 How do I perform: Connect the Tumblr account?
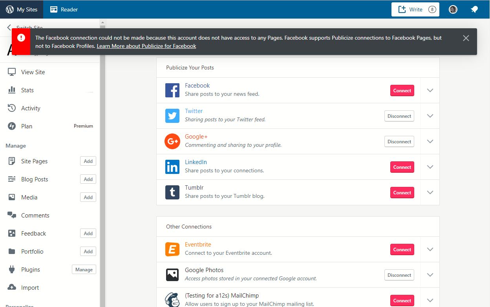pos(402,192)
